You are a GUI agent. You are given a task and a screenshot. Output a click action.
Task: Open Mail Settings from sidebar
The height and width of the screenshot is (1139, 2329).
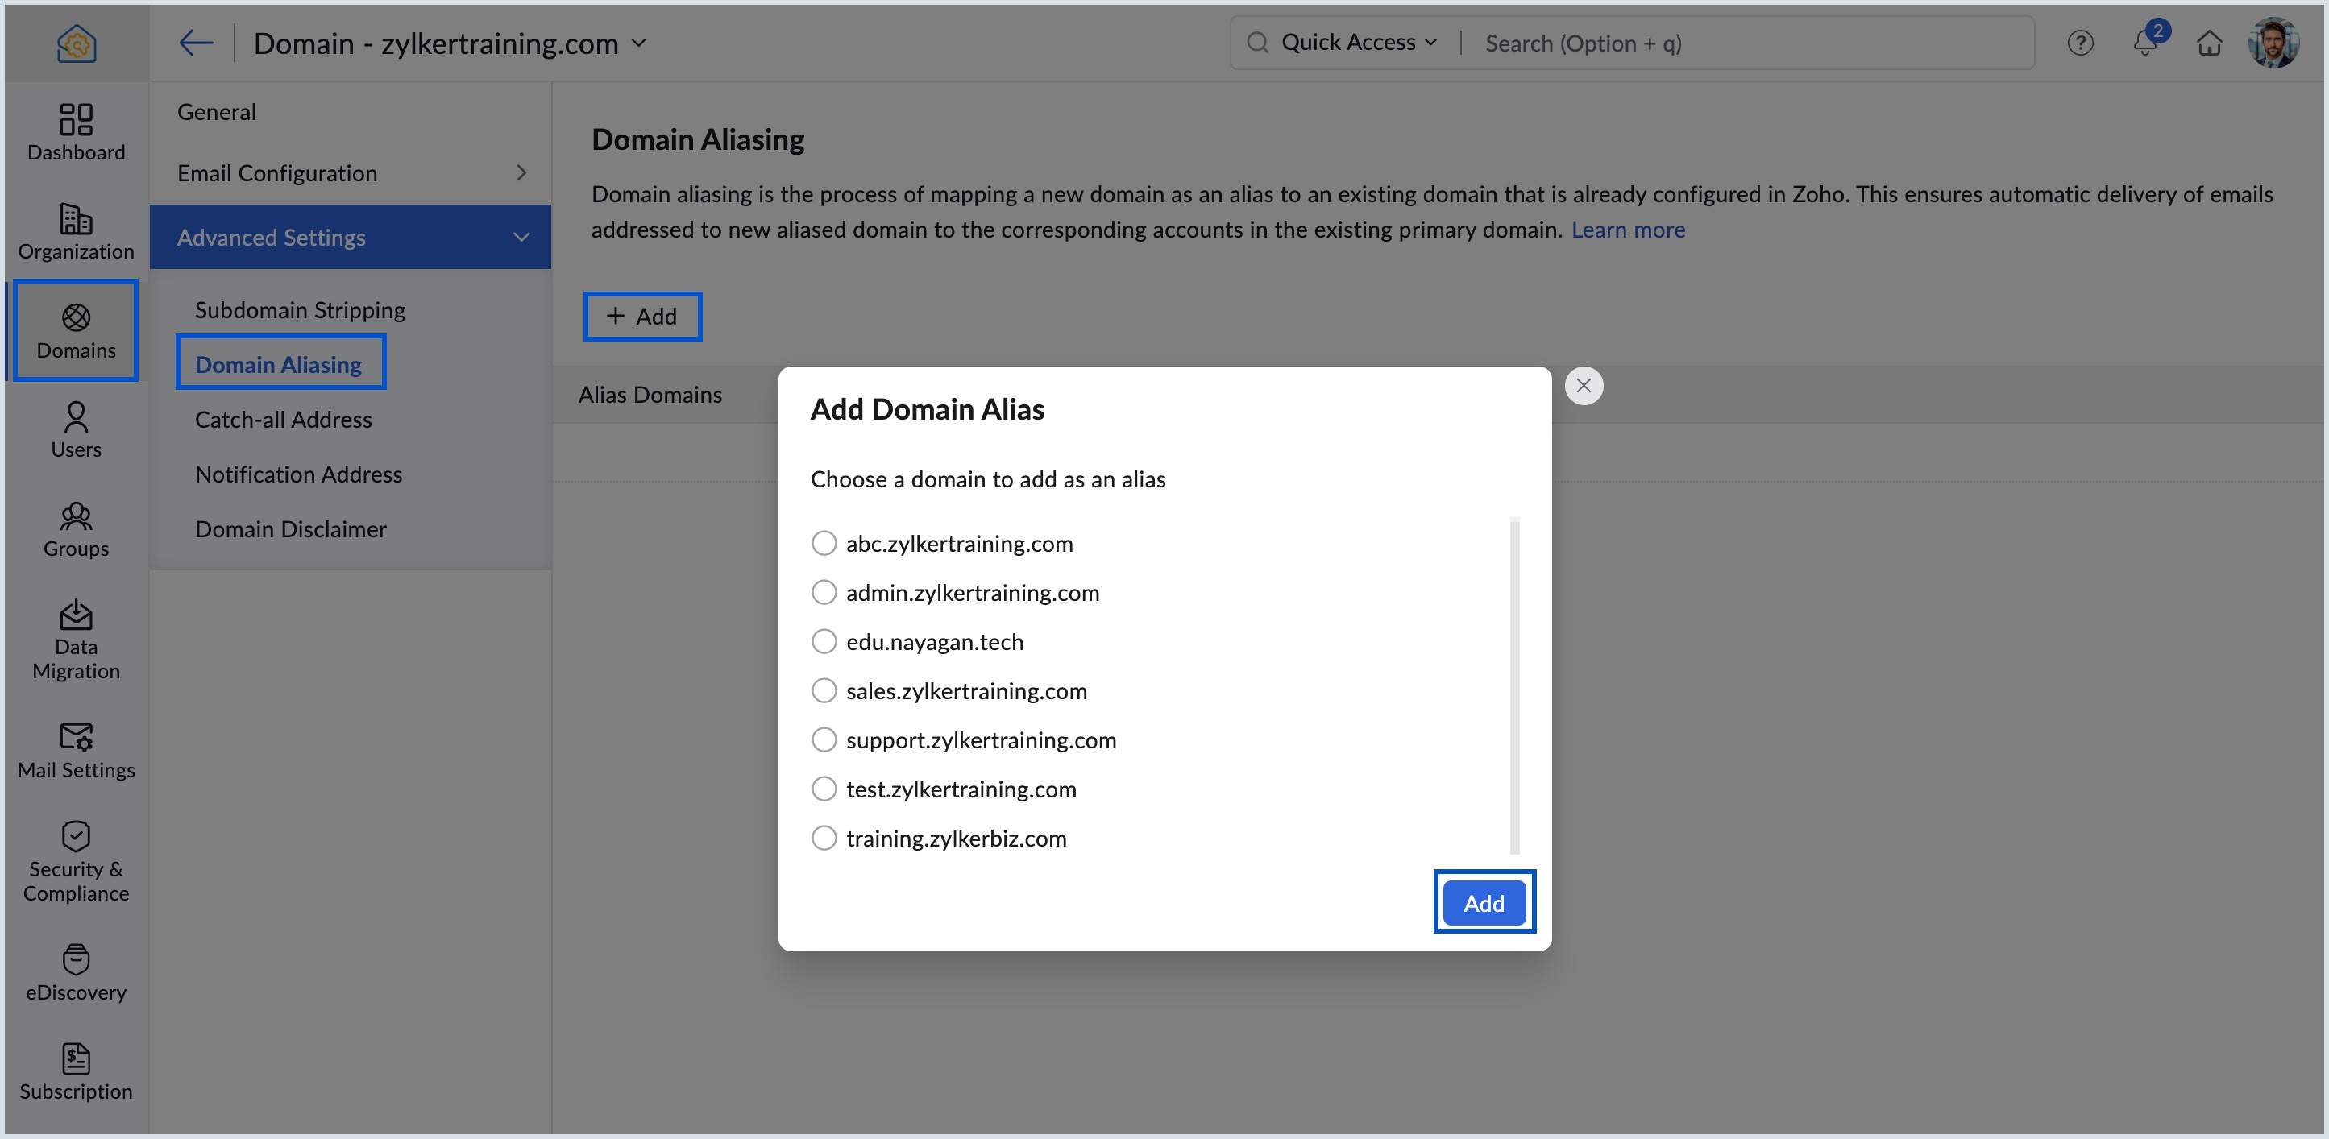click(76, 750)
